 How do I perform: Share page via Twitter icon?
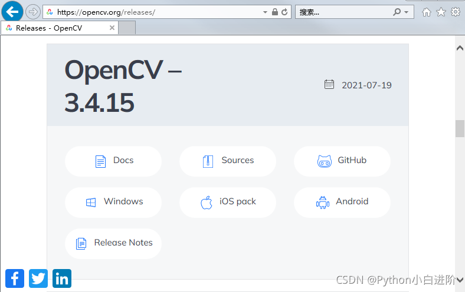pos(38,278)
